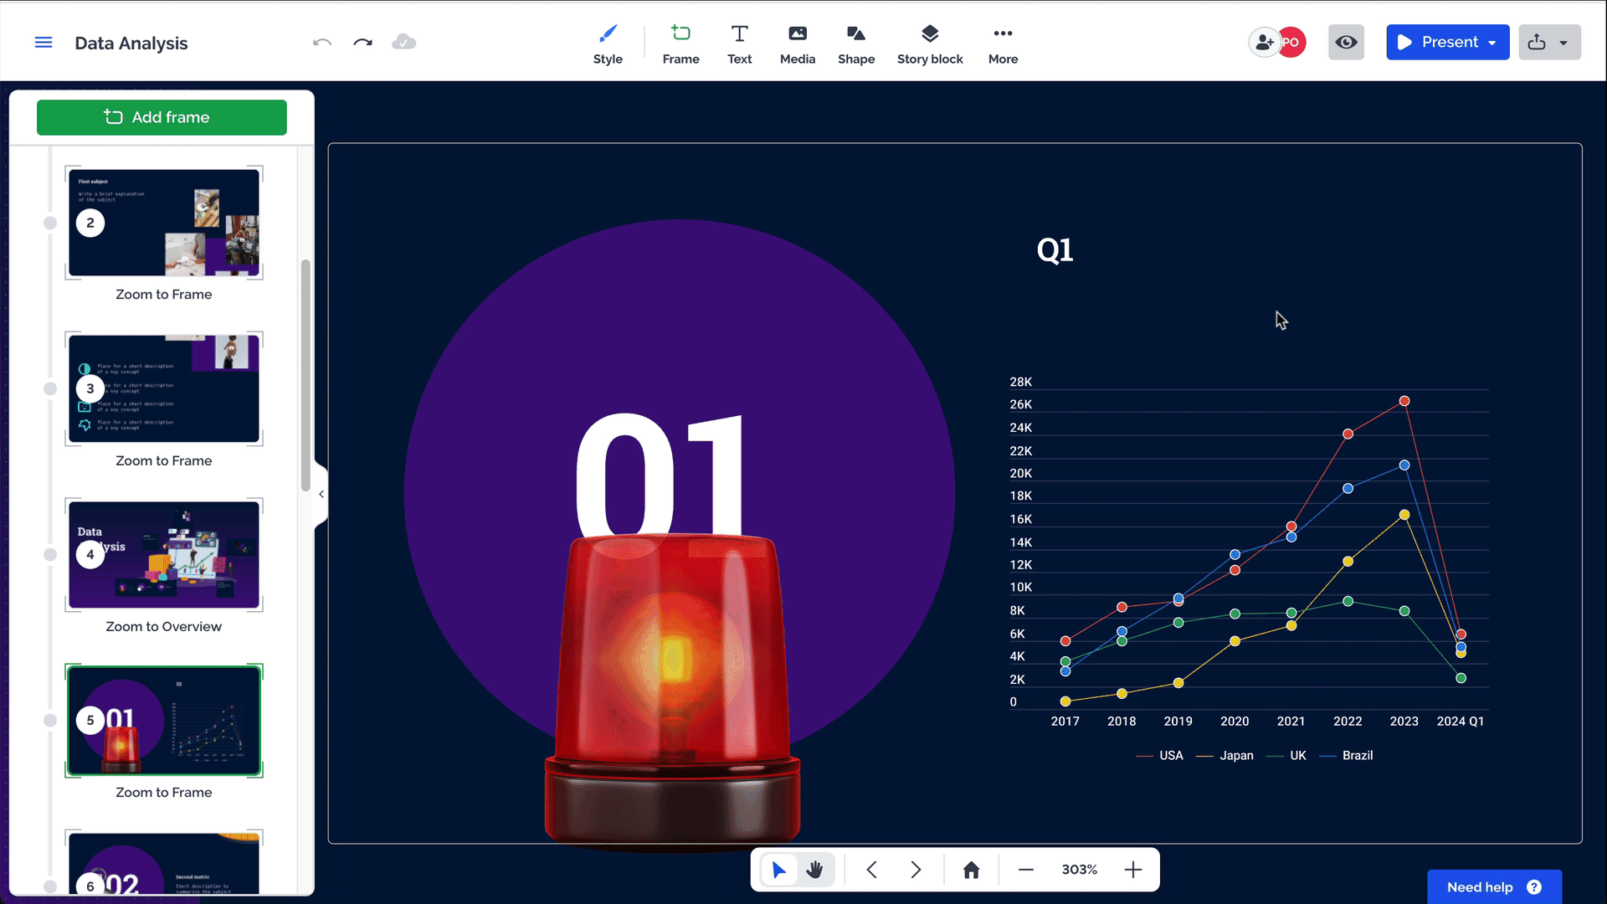Click the Brazil legend entry
Viewport: 1607px width, 904px height.
coord(1347,756)
